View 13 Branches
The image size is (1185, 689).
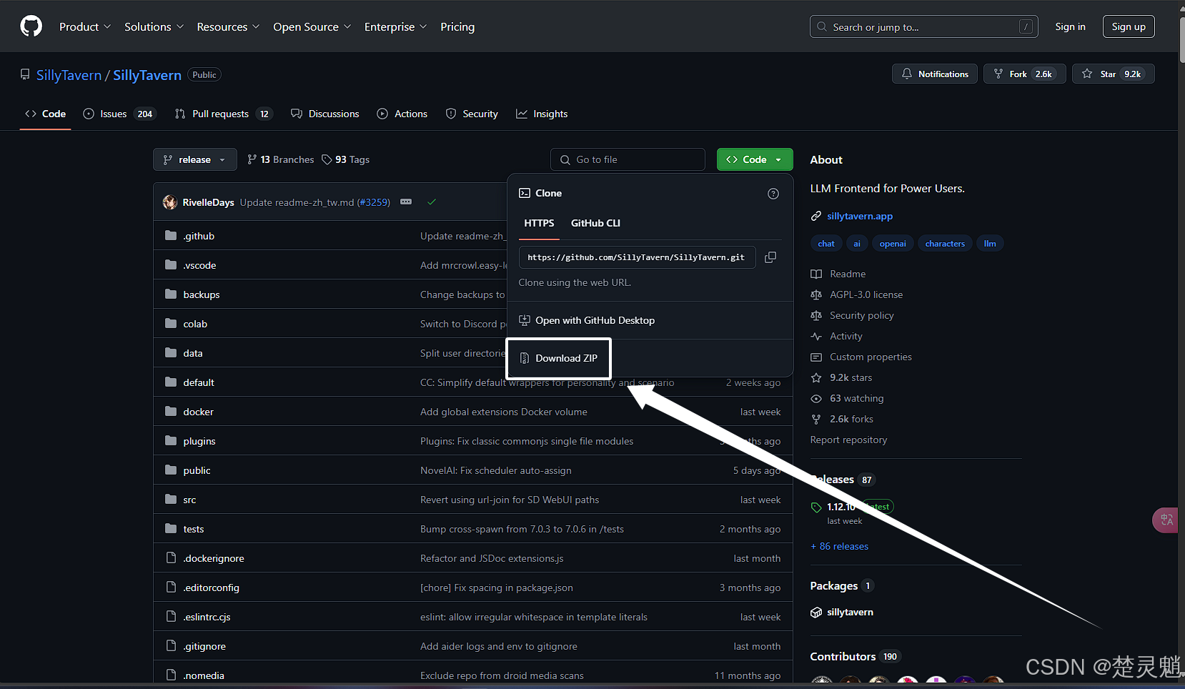(280, 159)
